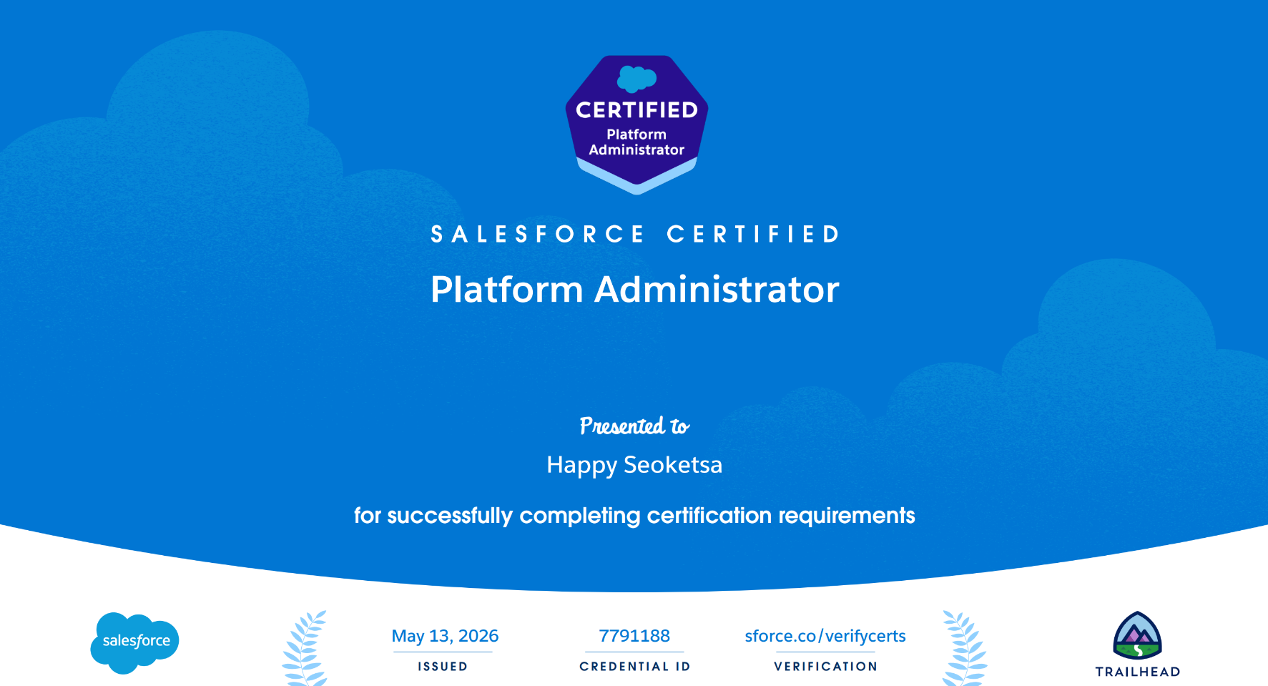Click the credential ID 7791188
Image resolution: width=1268 pixels, height=686 pixels.
(634, 636)
